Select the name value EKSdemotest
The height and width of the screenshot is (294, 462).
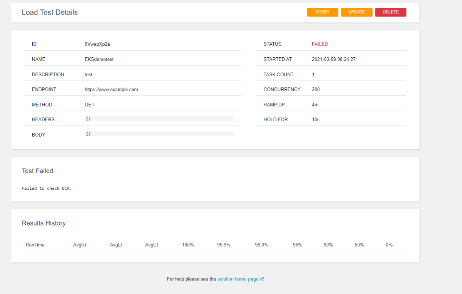coord(99,60)
